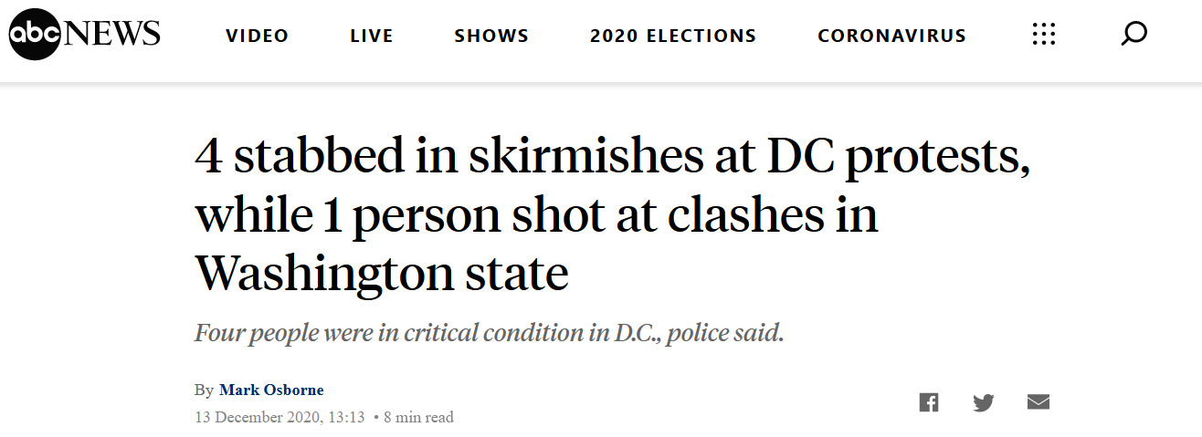
Task: Click the "4 stabbed" text in the headline
Action: (296, 159)
